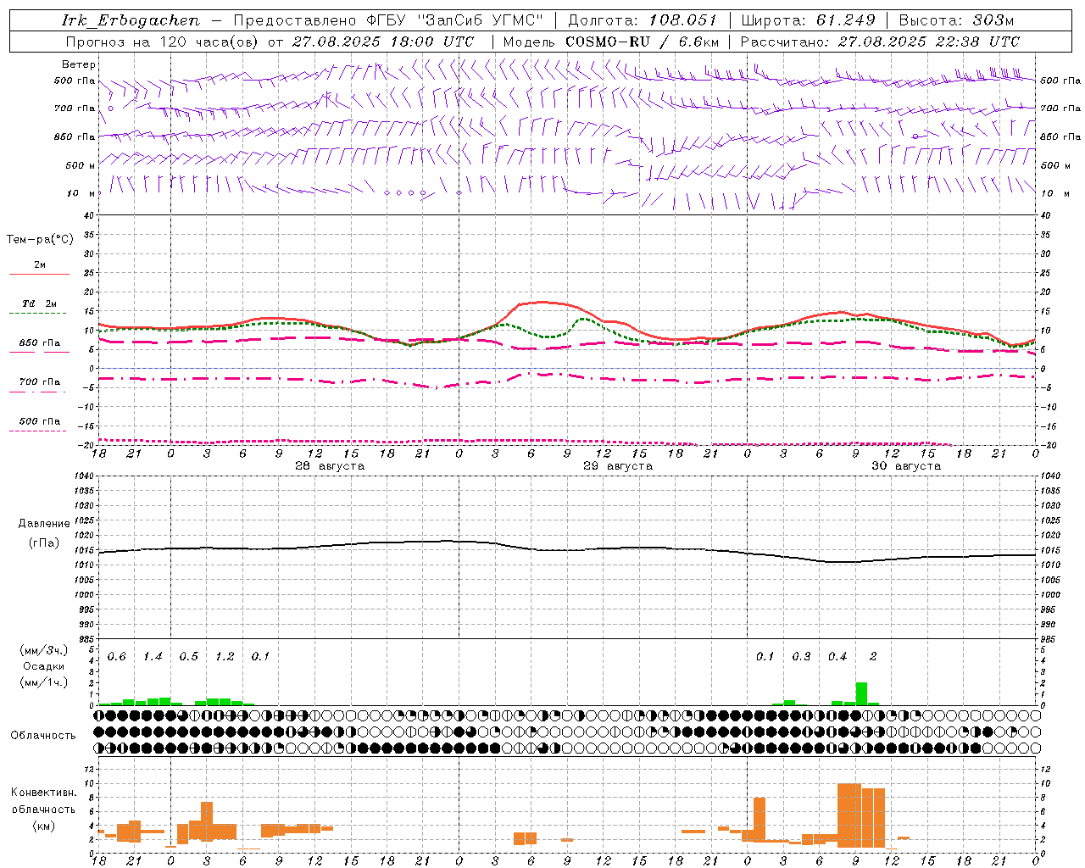The image size is (1085, 868).
Task: Select '700 гПа' temperature legend label
Action: tap(40, 382)
